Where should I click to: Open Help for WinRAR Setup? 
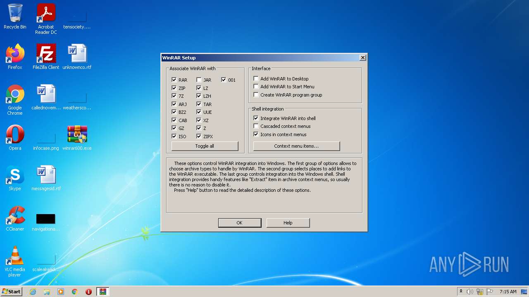click(288, 223)
